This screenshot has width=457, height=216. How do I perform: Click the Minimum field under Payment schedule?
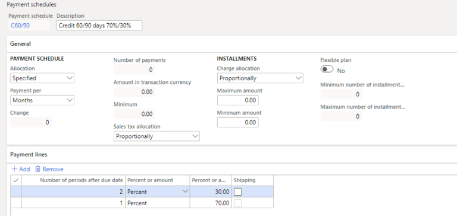(134, 114)
